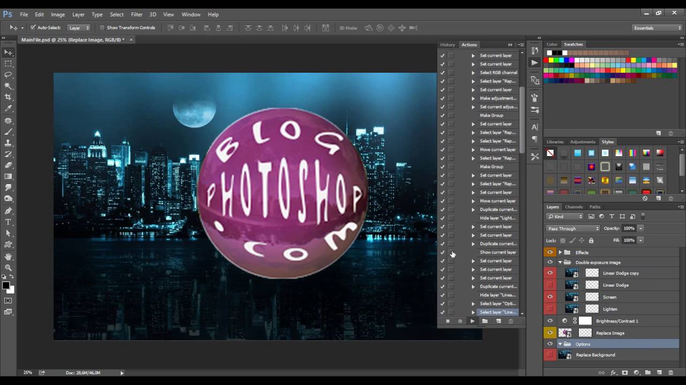
Task: Filter layers by type (T) icon
Action: (x=612, y=217)
